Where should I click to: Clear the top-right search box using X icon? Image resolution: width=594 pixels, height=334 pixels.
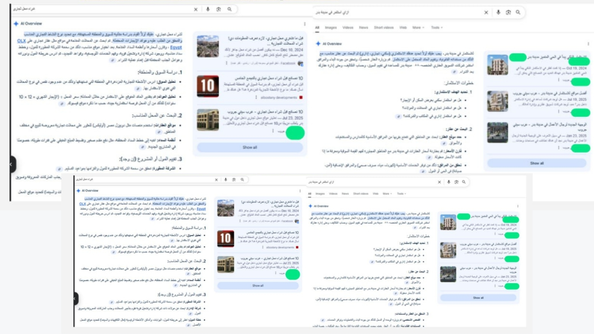pyautogui.click(x=486, y=13)
